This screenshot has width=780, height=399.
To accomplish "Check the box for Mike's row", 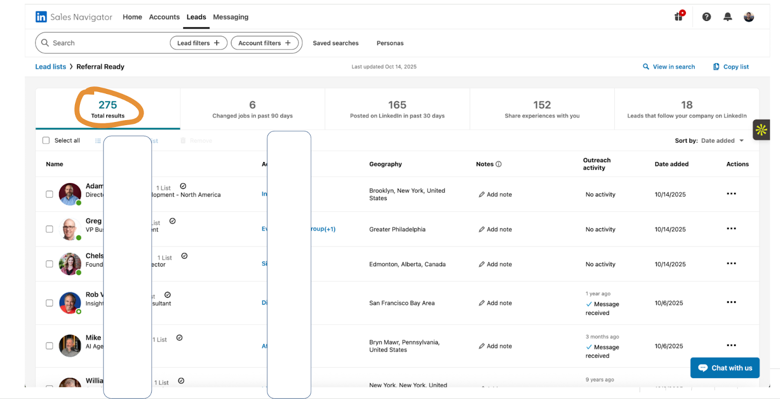I will [x=49, y=346].
